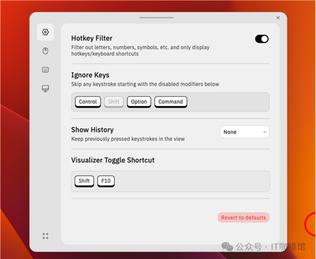Image resolution: width=316 pixels, height=259 pixels.
Task: Click the chevron arrow of the History dropdown
Action: click(x=265, y=132)
